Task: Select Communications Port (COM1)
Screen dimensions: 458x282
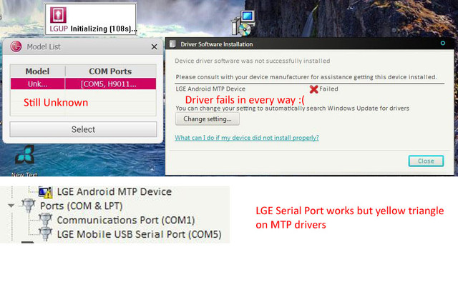Action: coord(126,220)
